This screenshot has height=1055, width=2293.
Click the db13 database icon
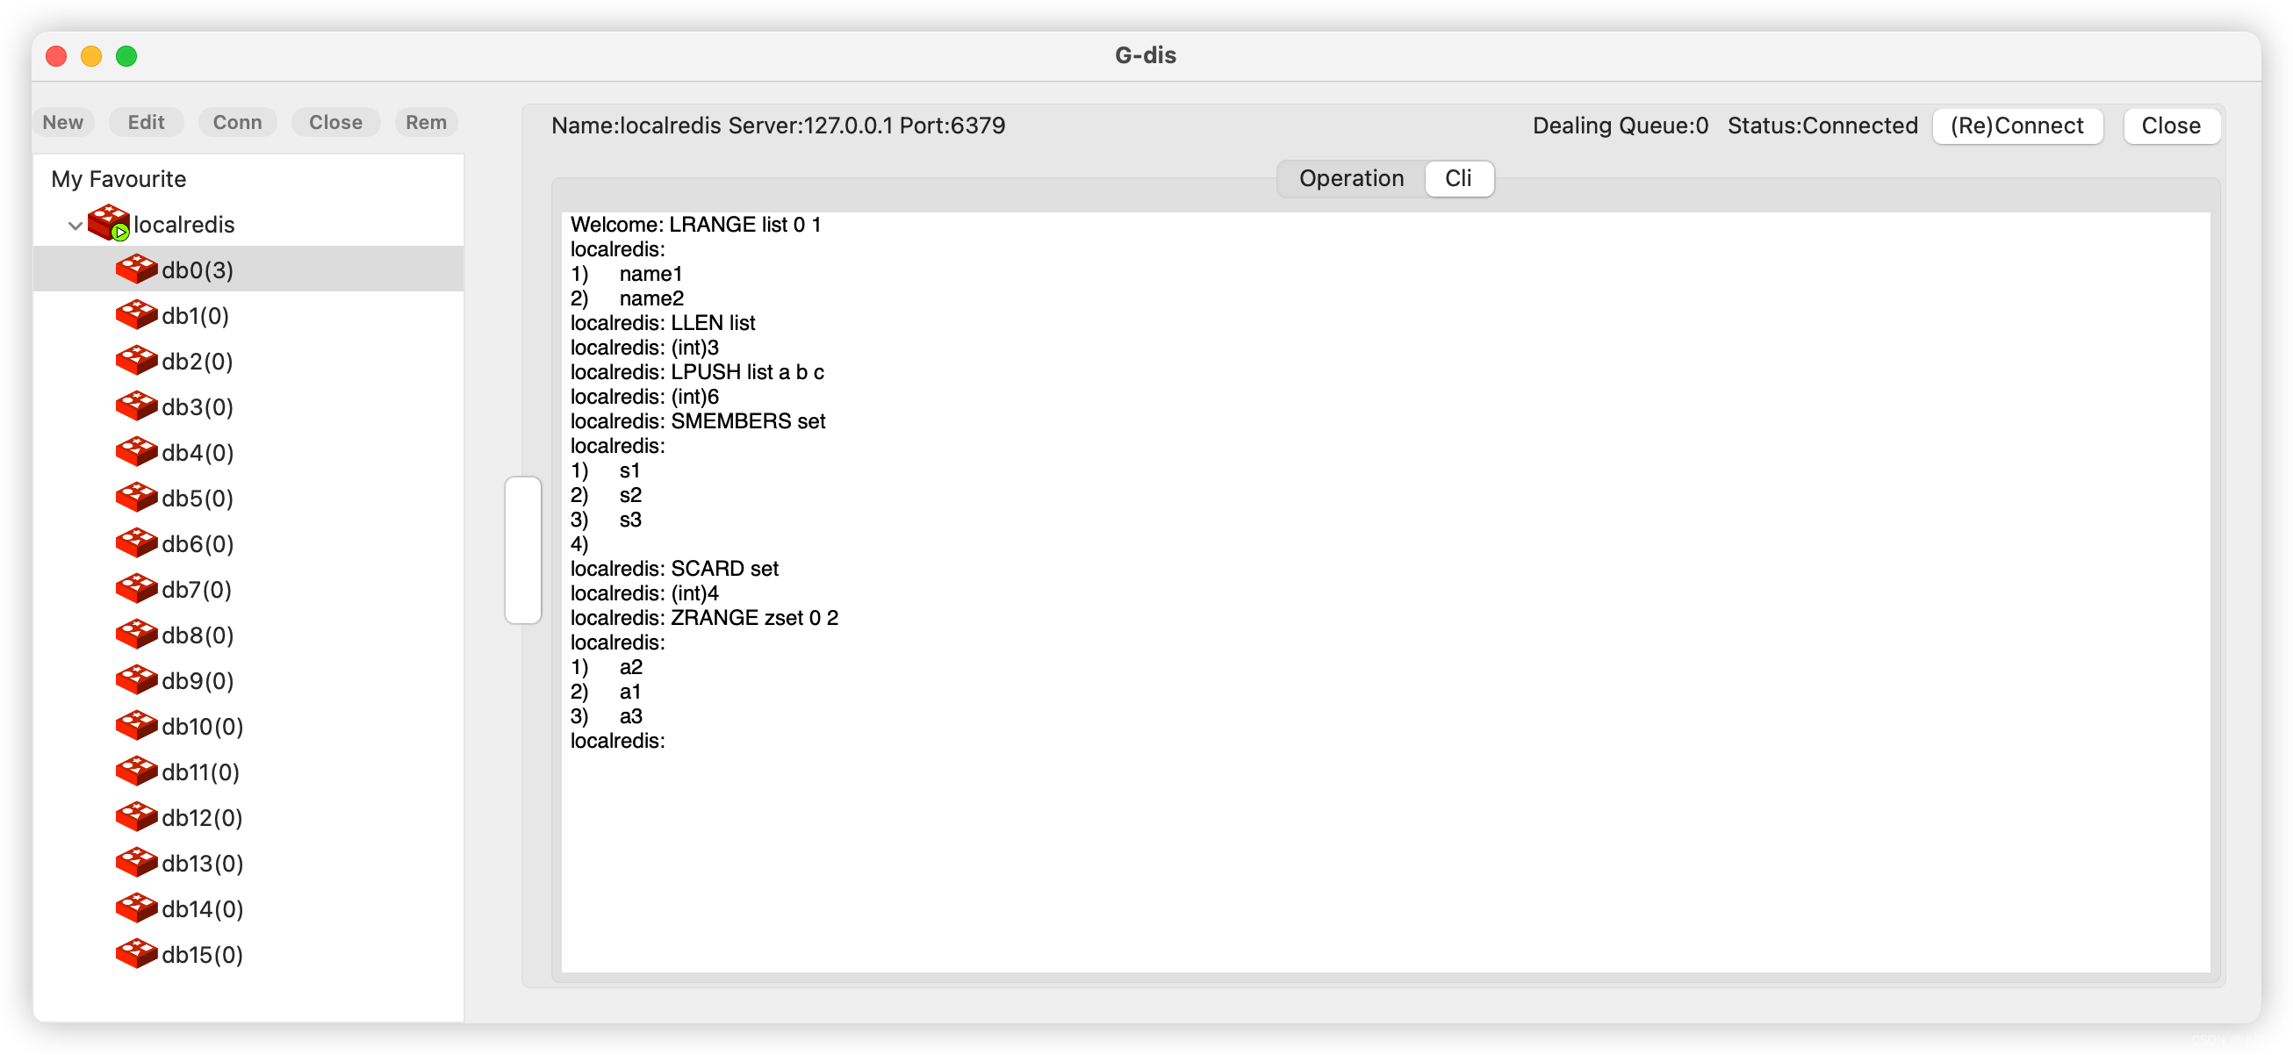coord(136,862)
